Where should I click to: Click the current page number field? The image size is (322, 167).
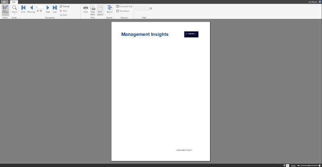[40, 7]
